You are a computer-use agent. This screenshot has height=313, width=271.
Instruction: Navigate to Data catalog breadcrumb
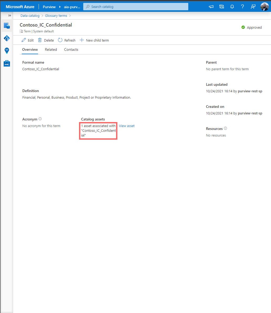[x=30, y=16]
